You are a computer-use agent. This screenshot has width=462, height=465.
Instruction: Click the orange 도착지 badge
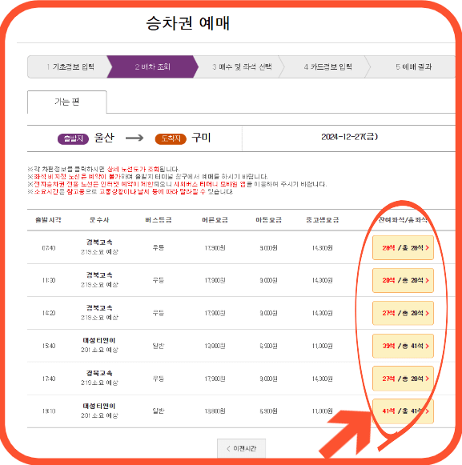pyautogui.click(x=171, y=138)
